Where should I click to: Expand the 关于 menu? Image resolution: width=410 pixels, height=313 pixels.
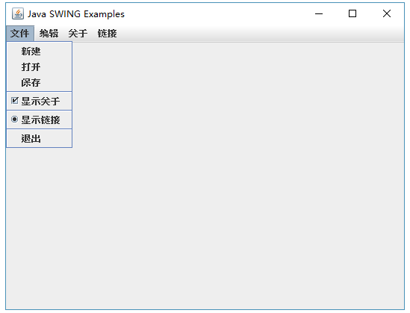(x=78, y=34)
